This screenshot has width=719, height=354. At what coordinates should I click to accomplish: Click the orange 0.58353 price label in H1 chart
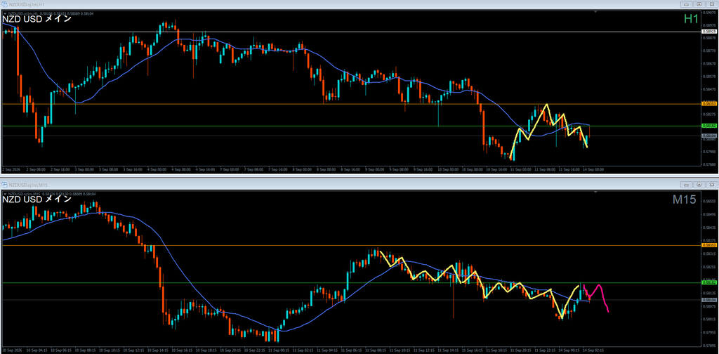coord(709,104)
